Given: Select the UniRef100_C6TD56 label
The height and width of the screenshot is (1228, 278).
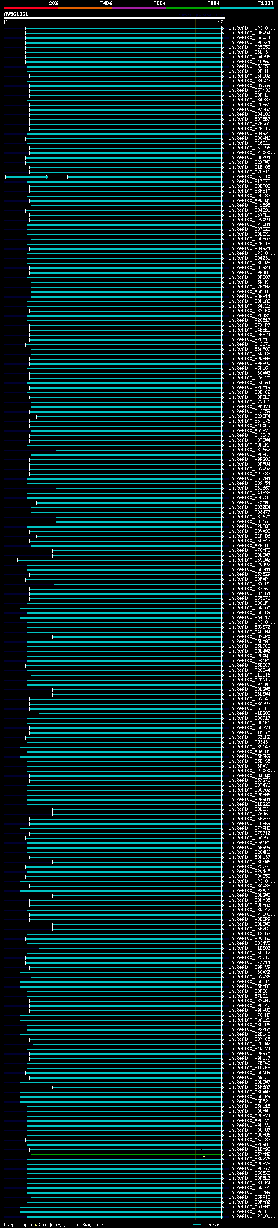Looking at the screenshot, I should point(249,148).
